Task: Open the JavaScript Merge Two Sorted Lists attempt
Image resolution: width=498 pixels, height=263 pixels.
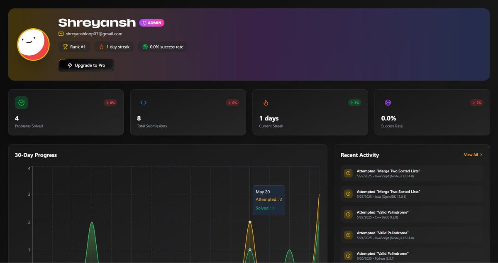Action: tap(412, 173)
